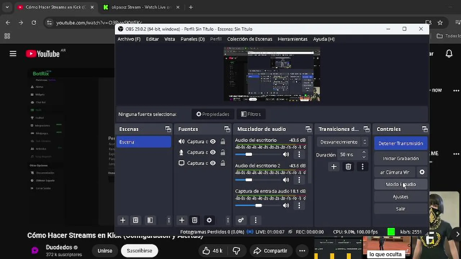Reload the YouTube page in Chrome

pyautogui.click(x=34, y=23)
